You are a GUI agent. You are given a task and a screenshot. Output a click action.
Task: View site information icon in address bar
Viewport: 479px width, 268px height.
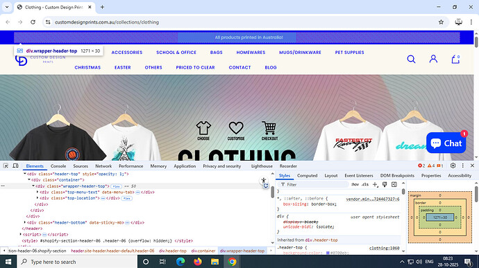tap(48, 22)
